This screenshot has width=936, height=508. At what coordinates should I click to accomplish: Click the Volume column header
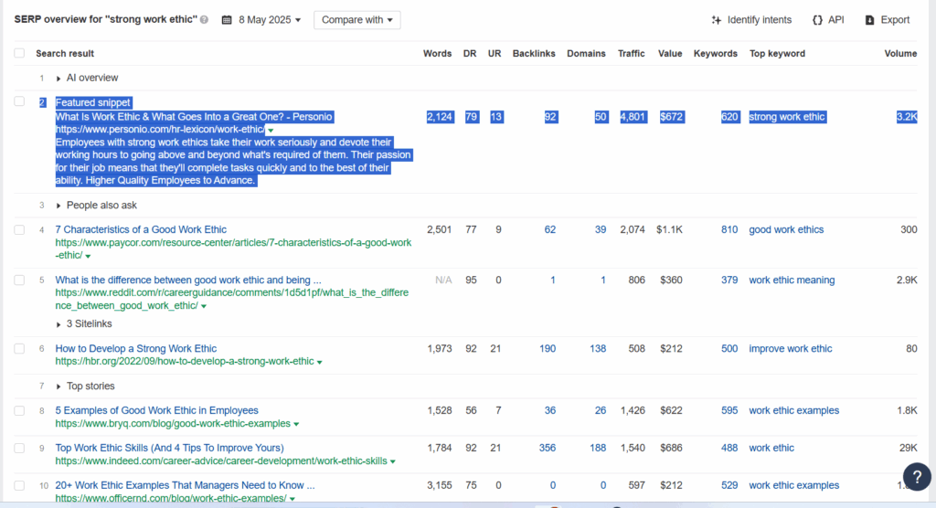(900, 53)
